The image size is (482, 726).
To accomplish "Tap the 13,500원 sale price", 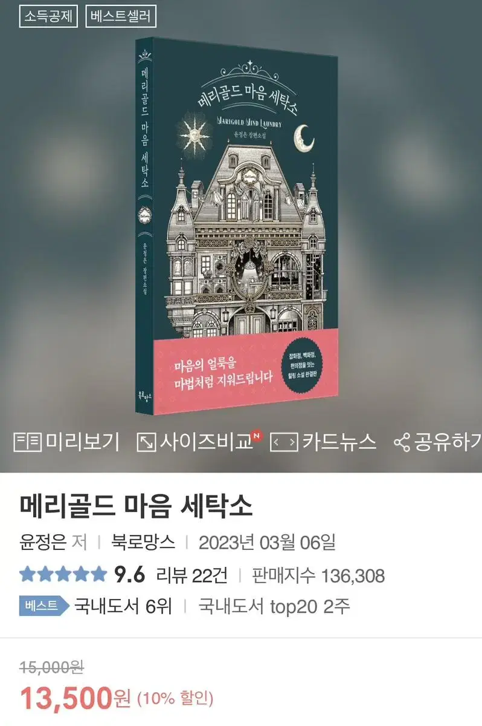I will coord(75,699).
